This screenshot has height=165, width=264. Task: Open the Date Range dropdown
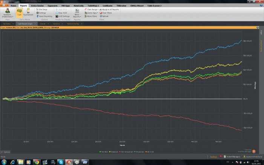(91, 9)
